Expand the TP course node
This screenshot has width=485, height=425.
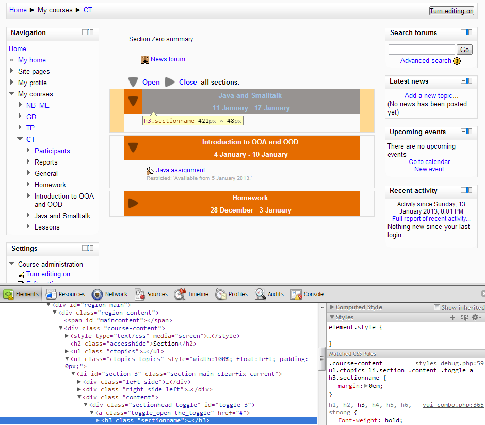click(20, 127)
